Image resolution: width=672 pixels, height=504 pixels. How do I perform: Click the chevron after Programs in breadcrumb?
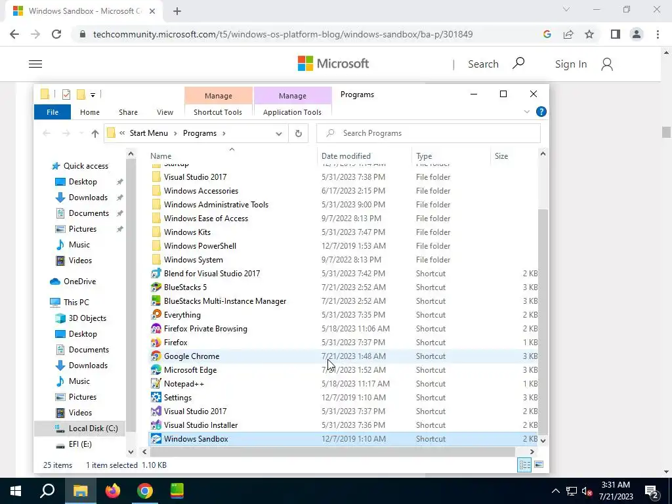224,133
